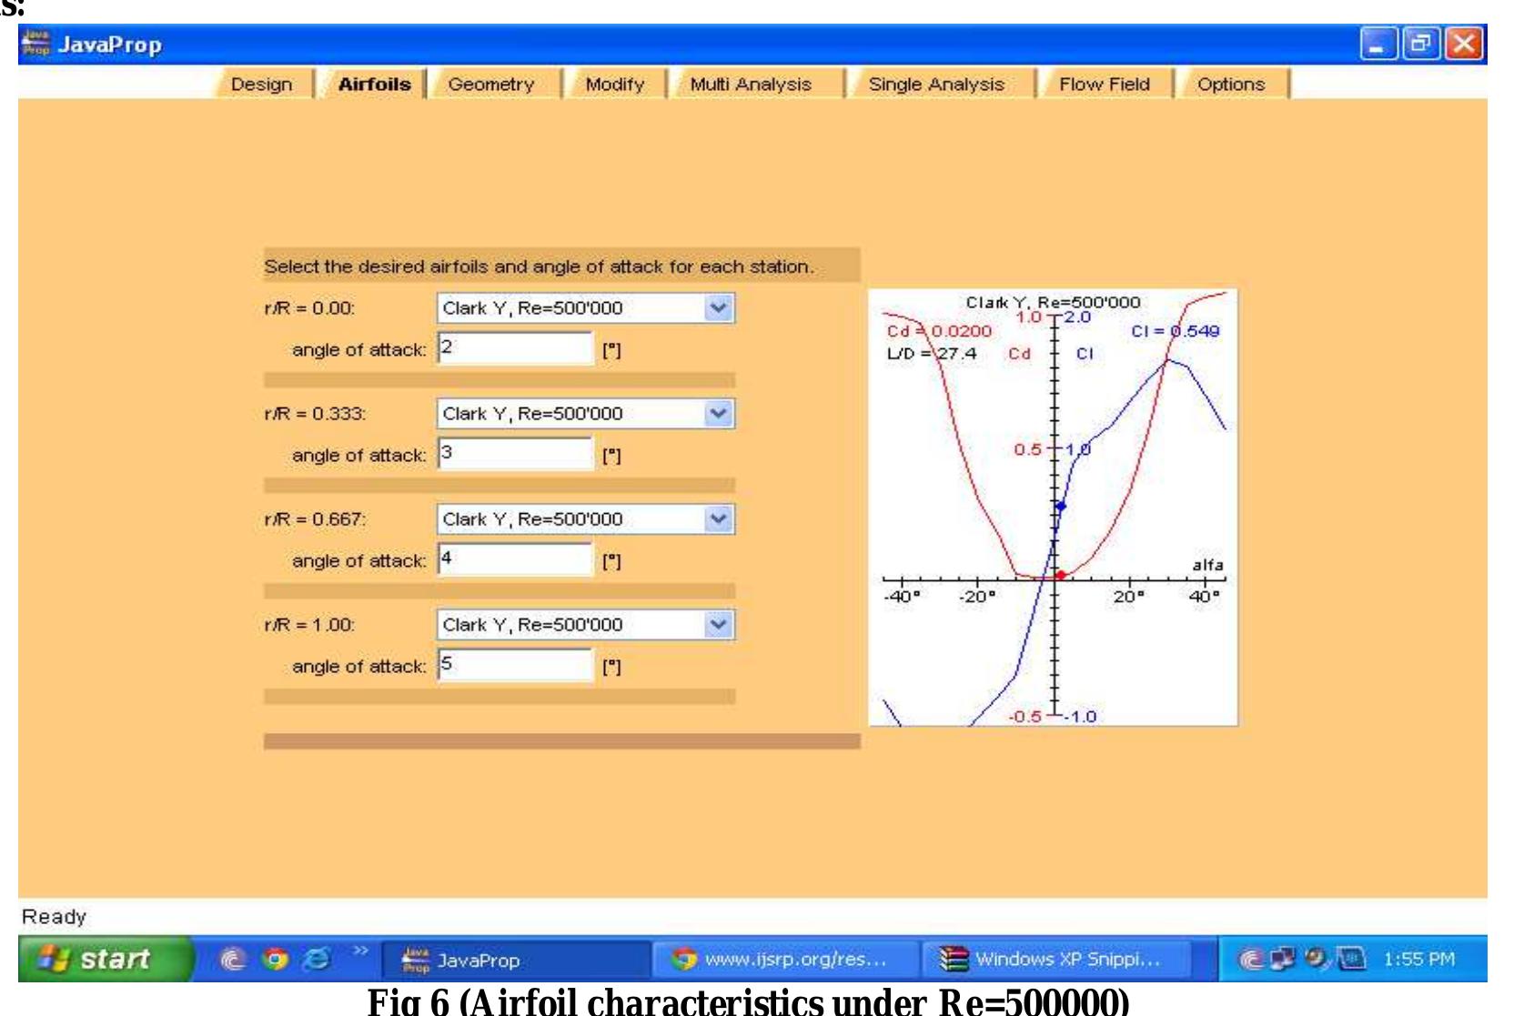Image resolution: width=1514 pixels, height=1016 pixels.
Task: Click the Clark Y performance chart
Action: [x=1055, y=505]
